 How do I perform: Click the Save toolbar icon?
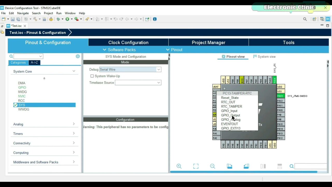tap(13, 19)
